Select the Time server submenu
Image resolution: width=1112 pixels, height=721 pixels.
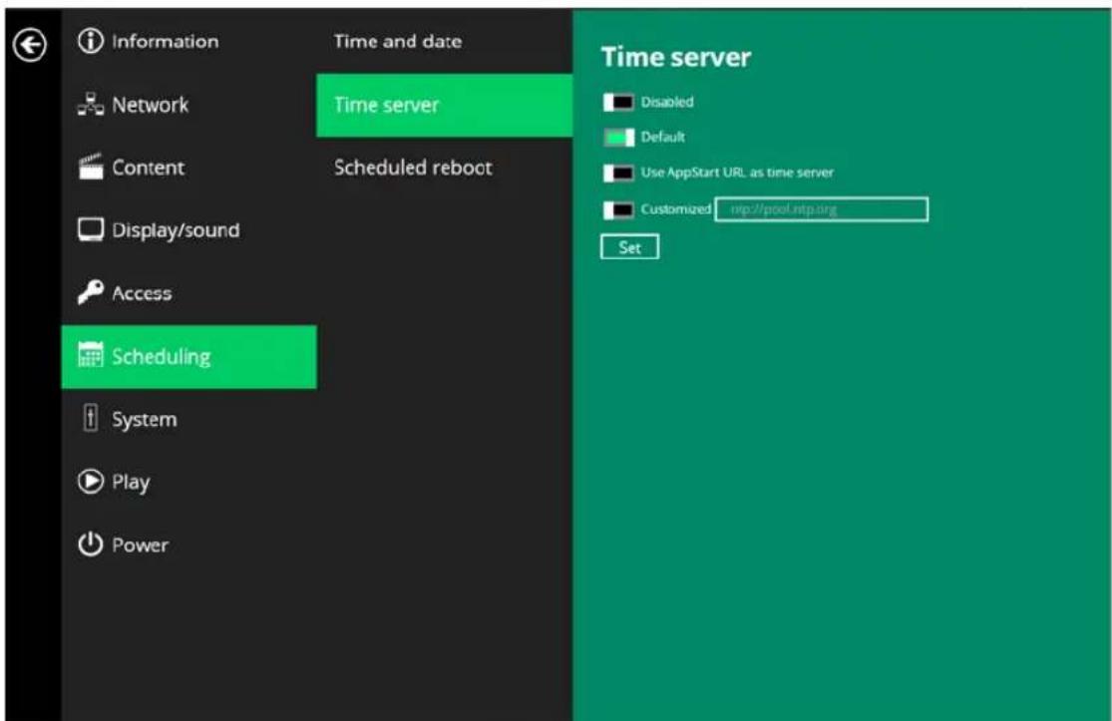pyautogui.click(x=444, y=105)
